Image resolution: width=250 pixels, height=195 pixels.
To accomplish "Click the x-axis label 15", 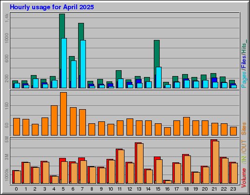I will (x=158, y=189).
